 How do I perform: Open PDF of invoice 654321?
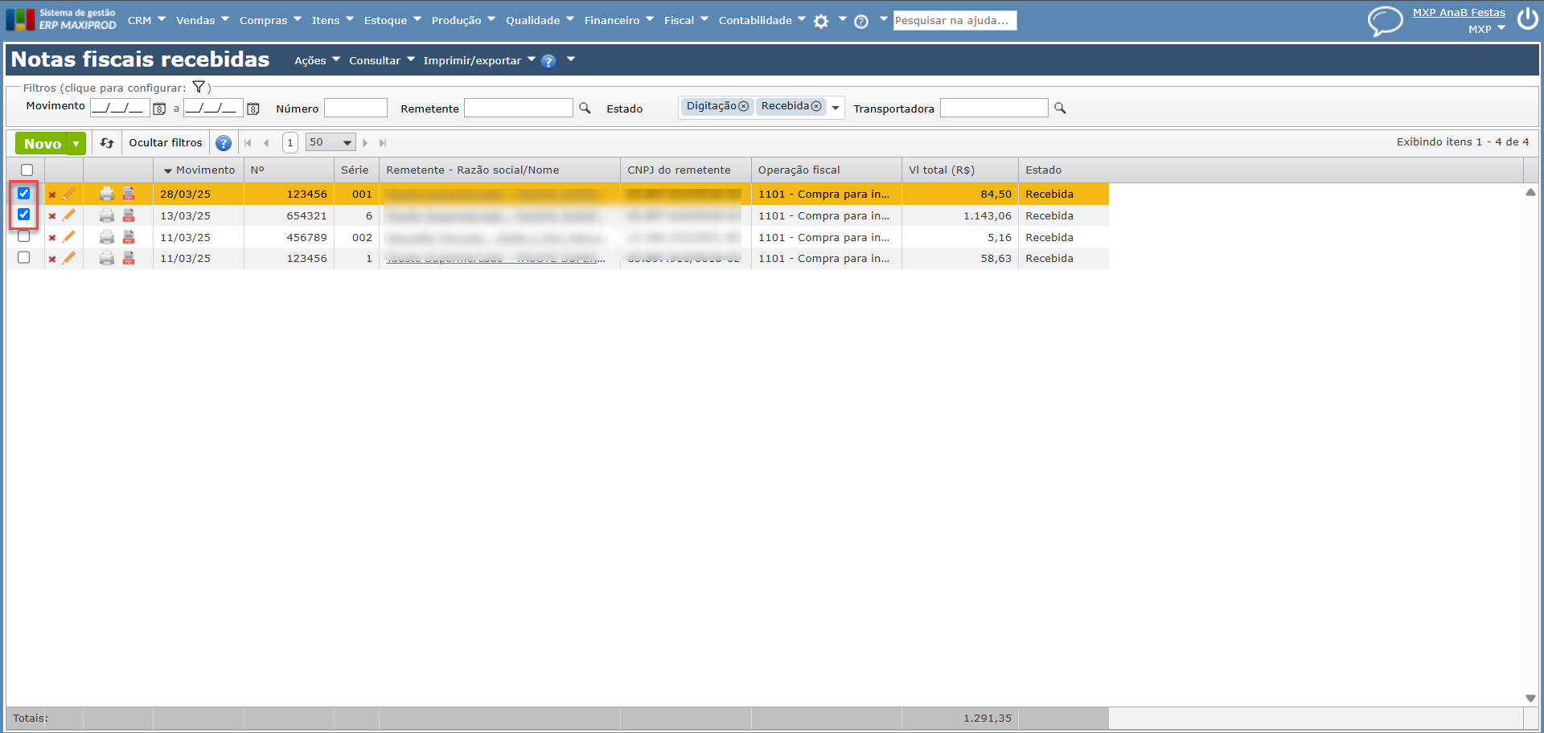click(x=129, y=215)
